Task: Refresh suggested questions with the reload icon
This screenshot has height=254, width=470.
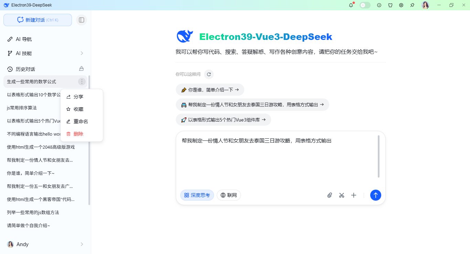Action: (209, 74)
